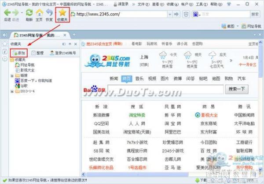
Task: Open the 新浪微博 site link
Action: click(101, 115)
